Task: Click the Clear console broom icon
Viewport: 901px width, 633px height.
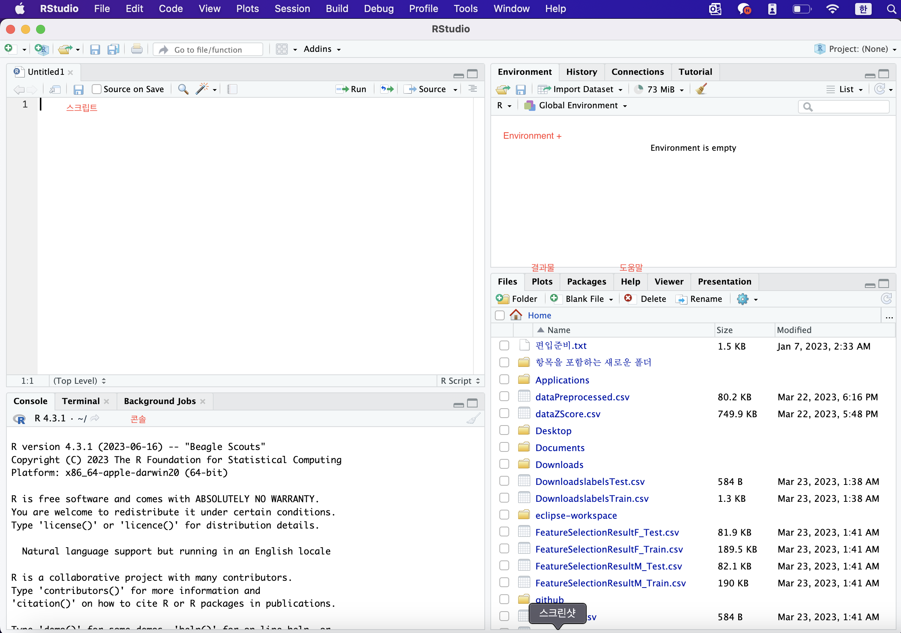Action: [x=473, y=418]
